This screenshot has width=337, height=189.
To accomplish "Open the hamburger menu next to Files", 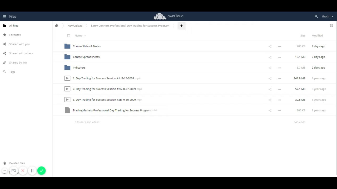I will [x=4, y=16].
